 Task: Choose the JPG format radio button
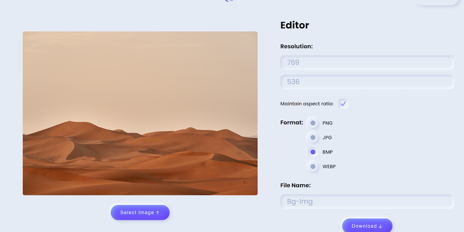click(313, 137)
